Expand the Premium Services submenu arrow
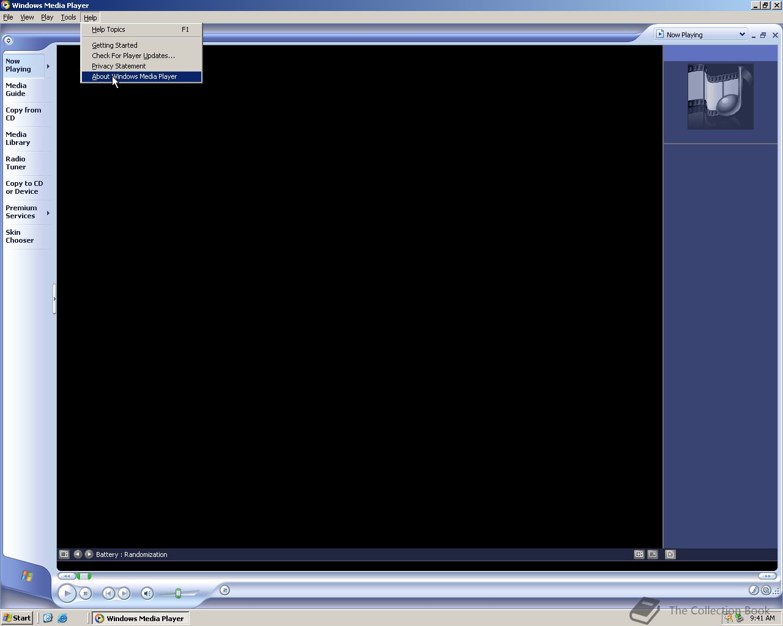This screenshot has height=626, width=783. (x=48, y=213)
